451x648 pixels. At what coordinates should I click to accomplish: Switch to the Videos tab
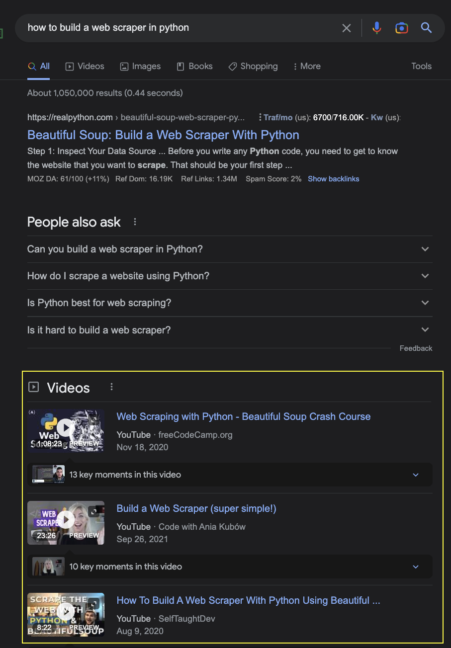click(x=85, y=66)
